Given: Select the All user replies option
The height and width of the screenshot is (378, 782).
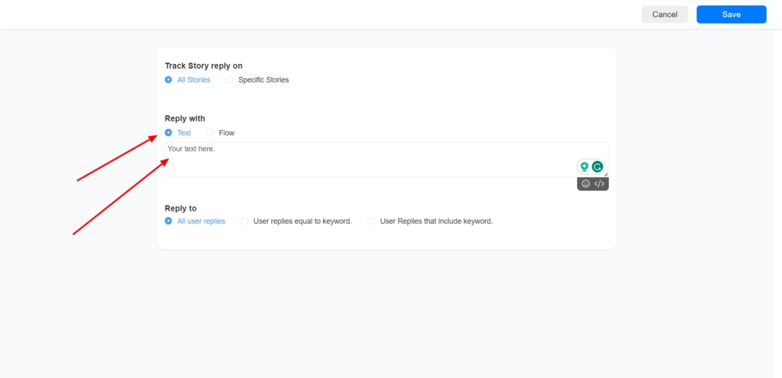Looking at the screenshot, I should coord(169,221).
